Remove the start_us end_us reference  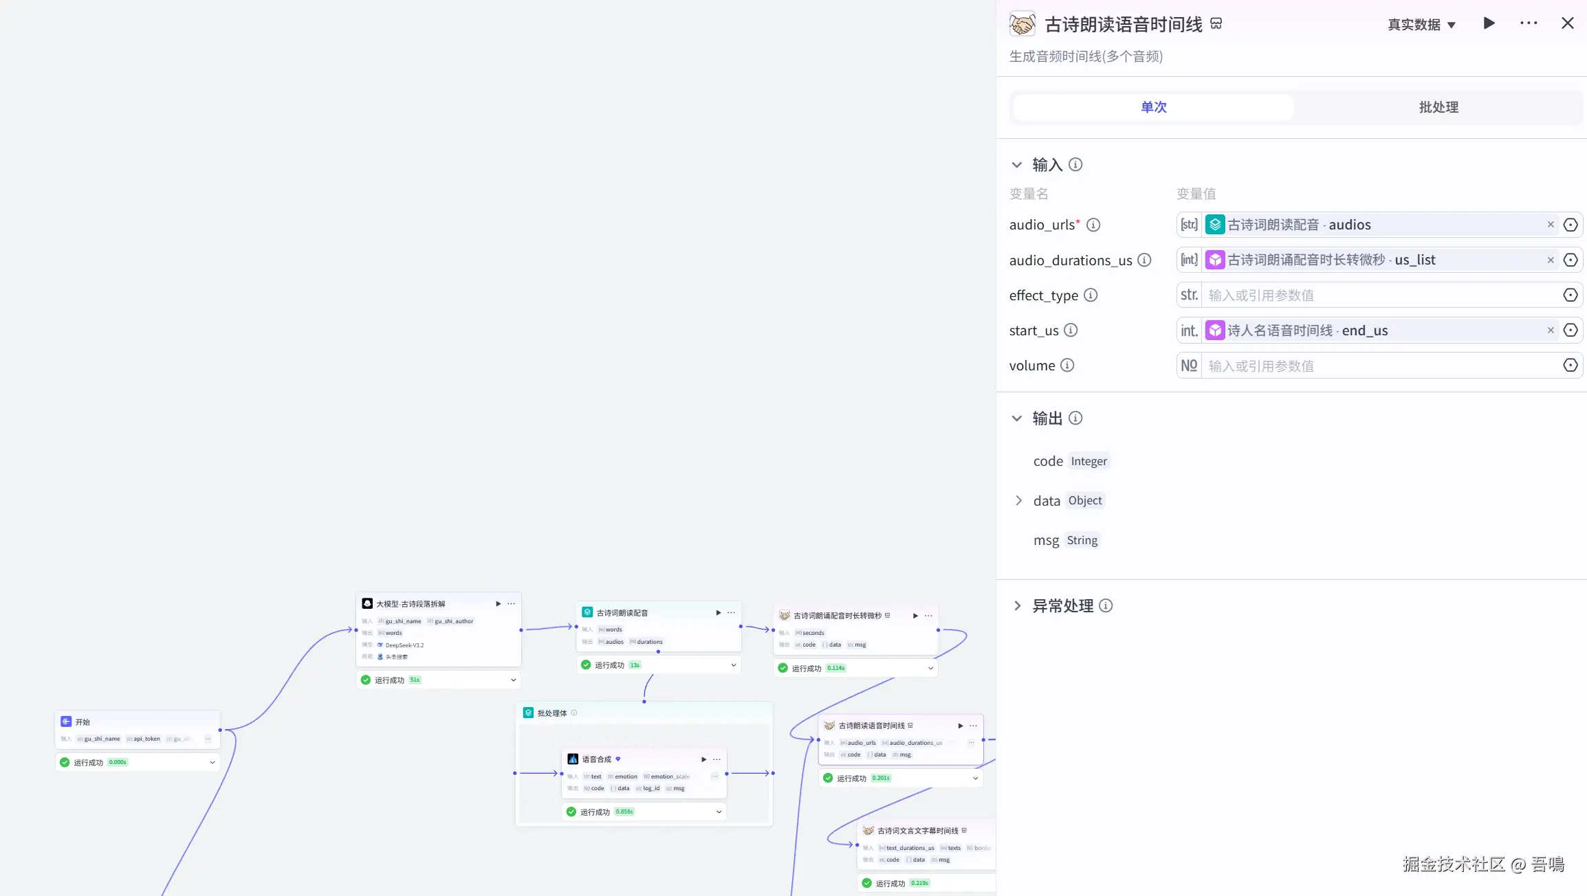[x=1550, y=331]
